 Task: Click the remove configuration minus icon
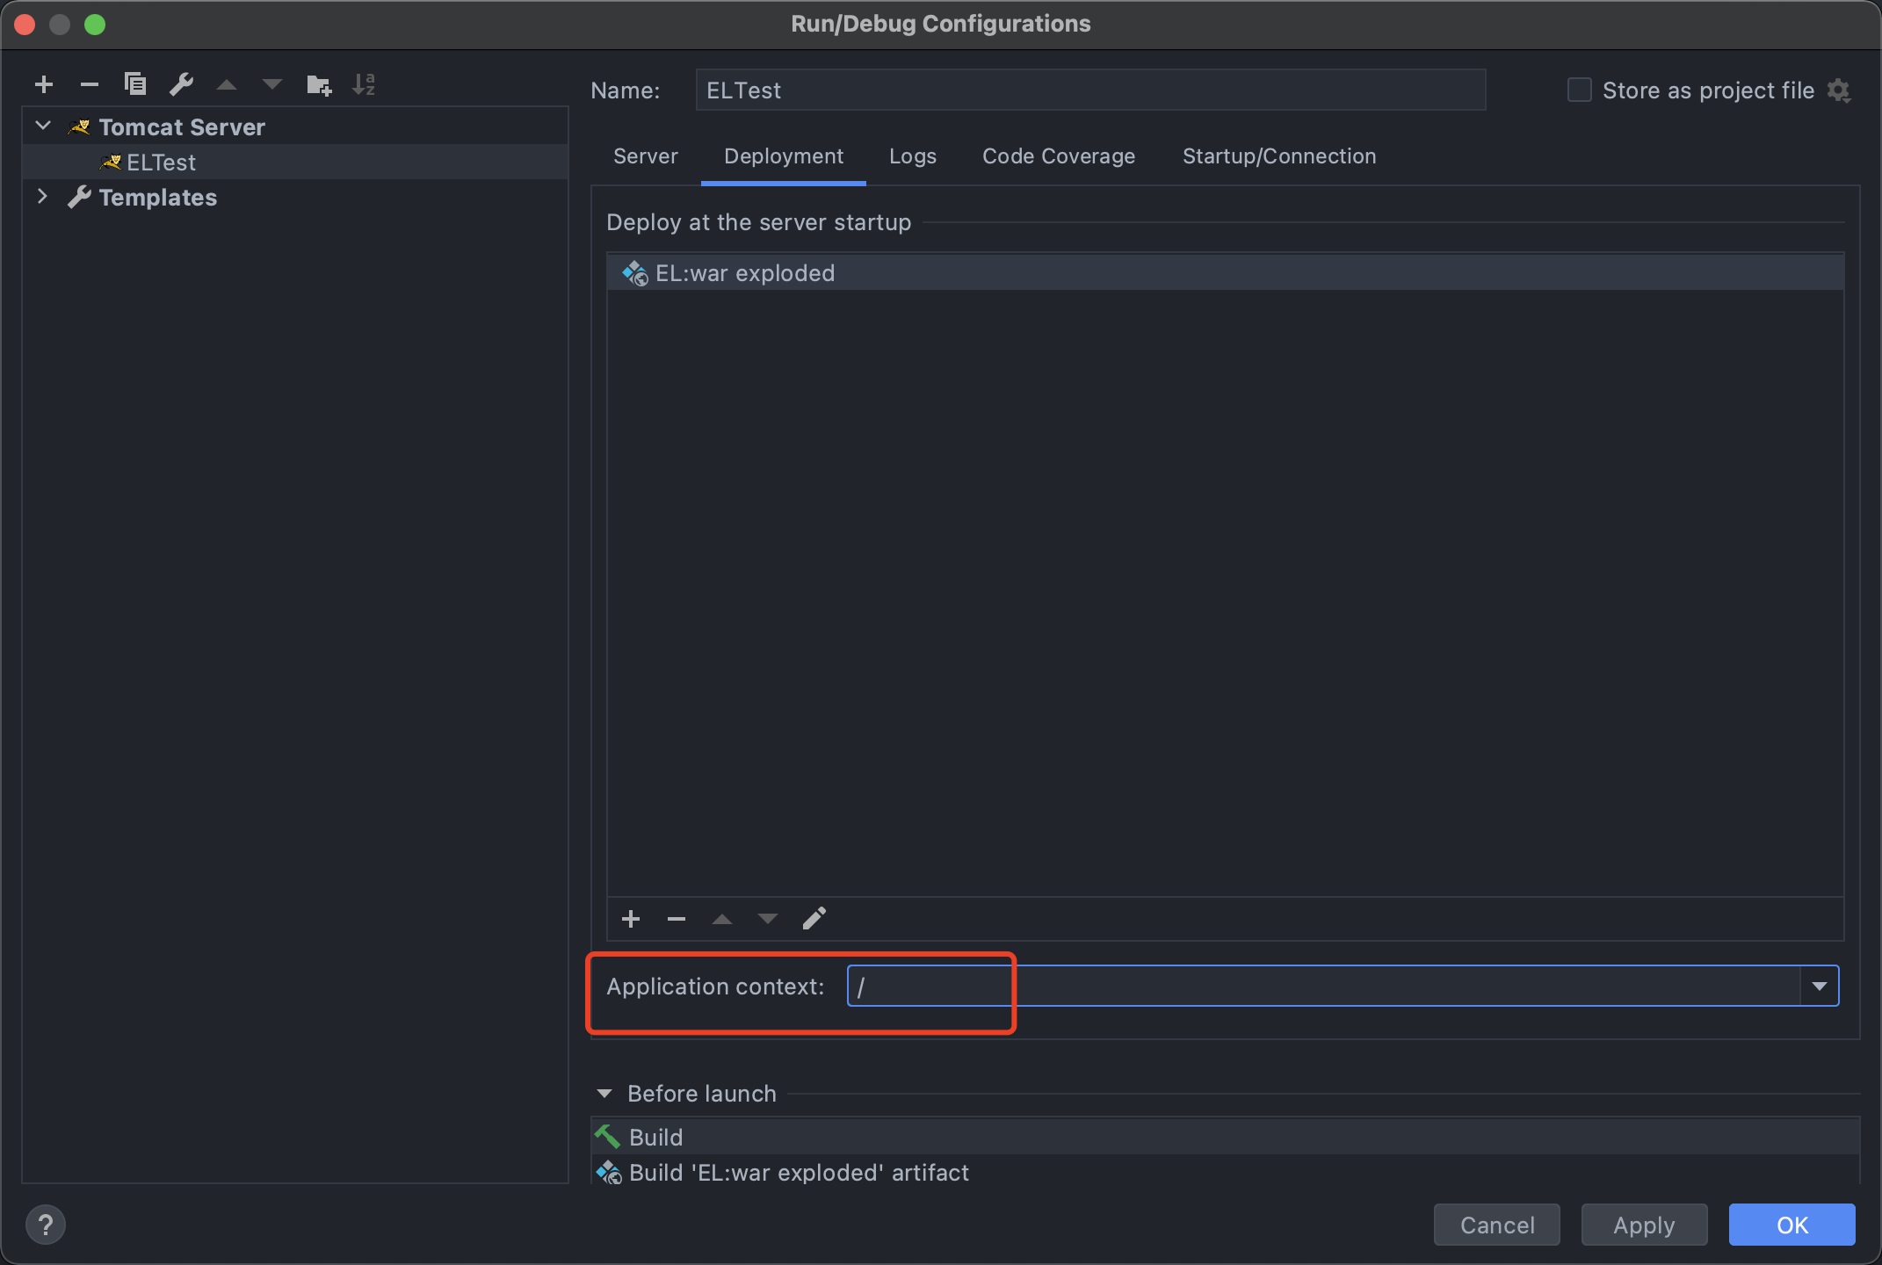click(89, 84)
